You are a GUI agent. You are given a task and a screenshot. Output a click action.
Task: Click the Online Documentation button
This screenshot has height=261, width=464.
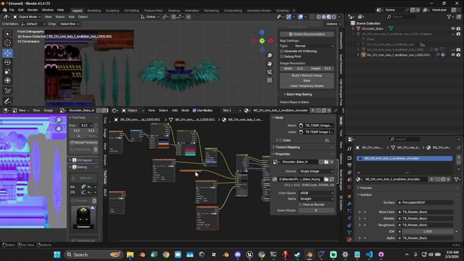(x=307, y=34)
